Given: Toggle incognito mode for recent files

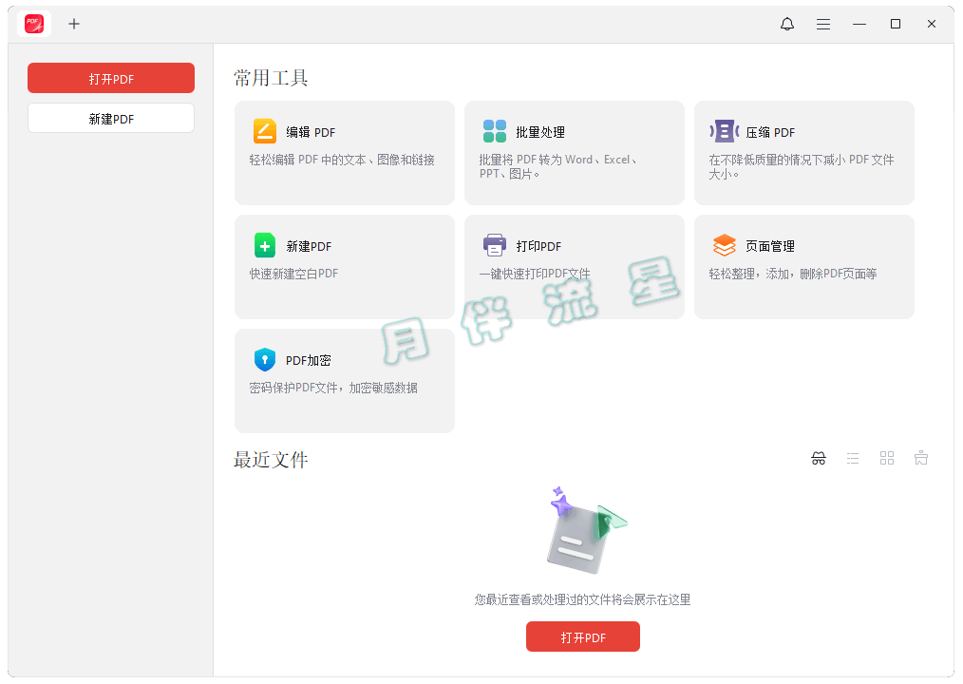Looking at the screenshot, I should [x=819, y=459].
